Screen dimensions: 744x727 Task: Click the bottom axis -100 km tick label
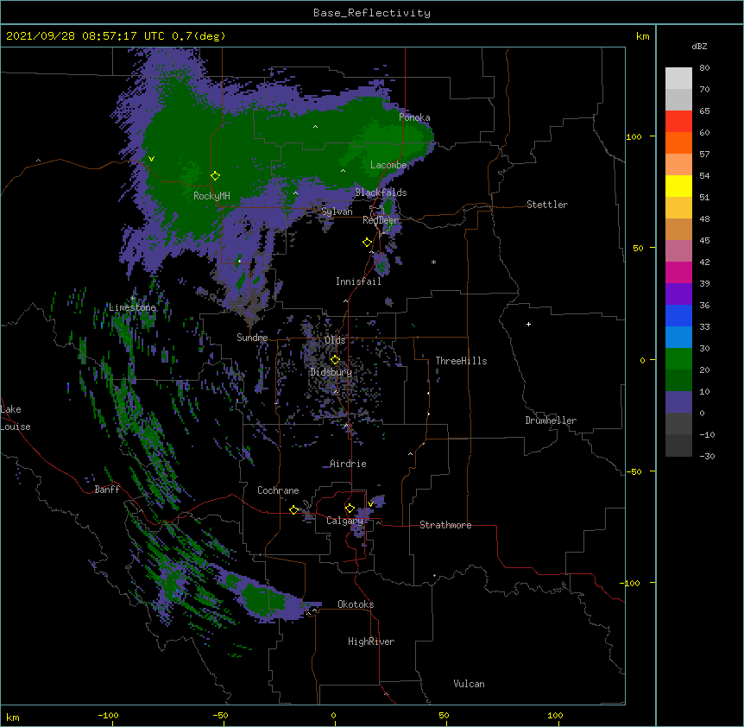tap(108, 715)
